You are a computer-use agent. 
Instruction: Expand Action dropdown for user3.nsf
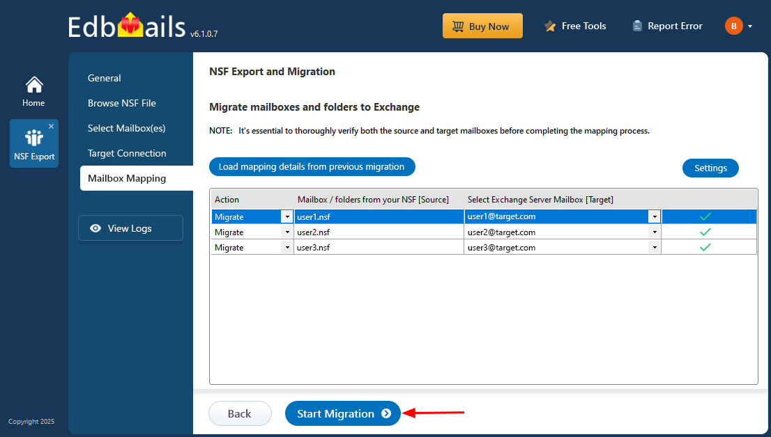pyautogui.click(x=287, y=248)
